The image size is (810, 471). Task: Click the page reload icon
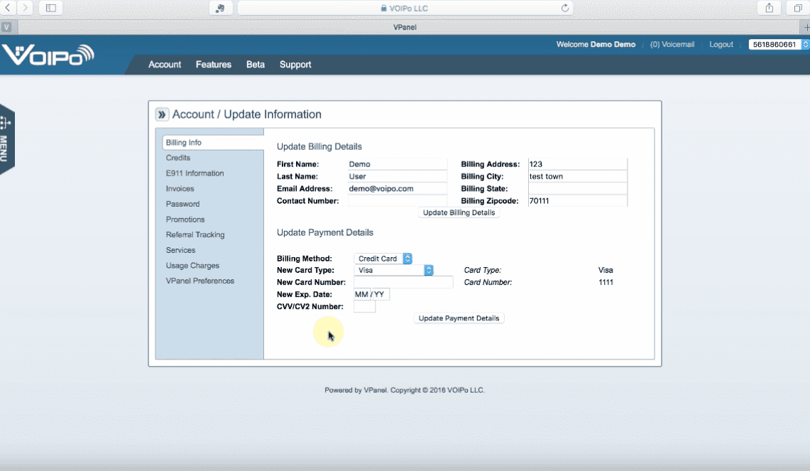[x=565, y=9]
